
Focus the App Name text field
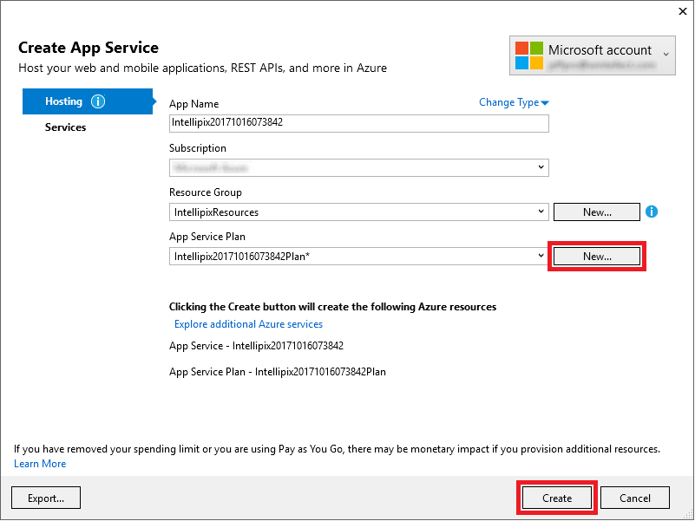pyautogui.click(x=359, y=123)
